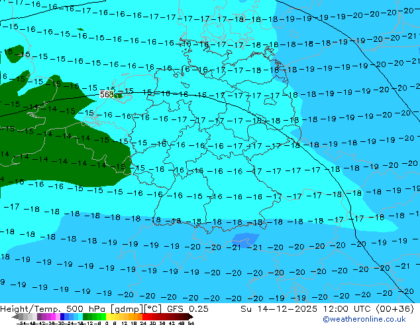Click the "-54" legend scale value
420x325 pixels.
coord(21,323)
